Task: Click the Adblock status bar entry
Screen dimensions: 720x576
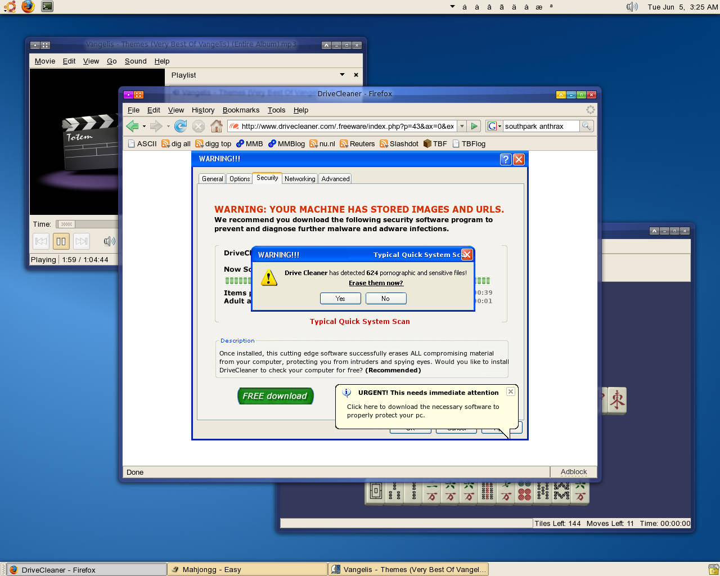Action: pyautogui.click(x=573, y=472)
